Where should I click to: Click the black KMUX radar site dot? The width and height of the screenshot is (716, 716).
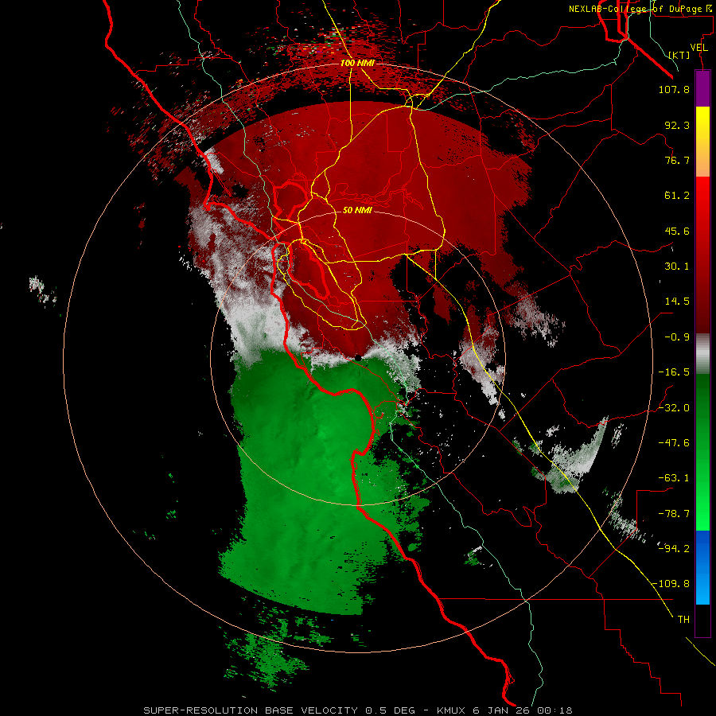(x=359, y=359)
